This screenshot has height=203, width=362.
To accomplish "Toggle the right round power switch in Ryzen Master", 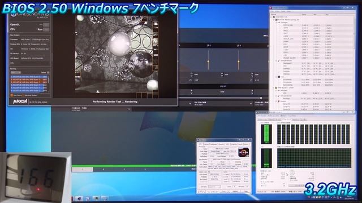I will [x=251, y=80].
